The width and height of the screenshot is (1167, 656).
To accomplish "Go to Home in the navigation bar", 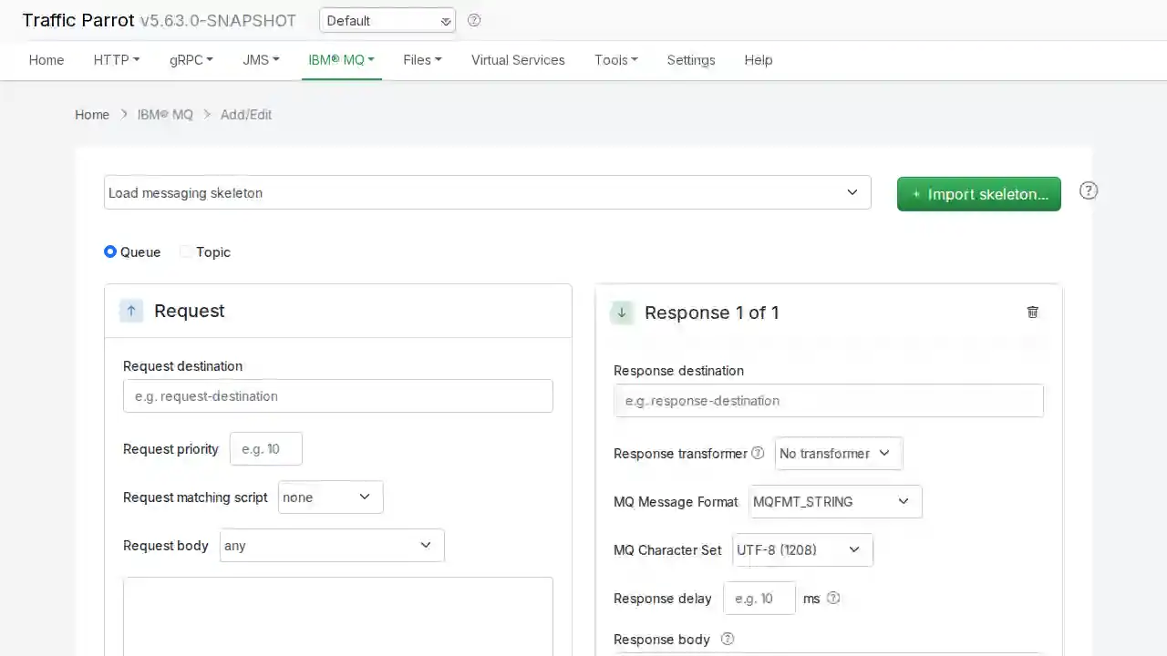I will click(46, 60).
